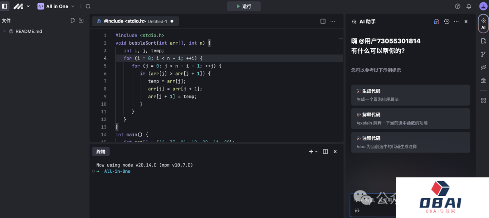This screenshot has height=218, width=489.
Task: Click the search magnifier icon
Action: [x=88, y=6]
